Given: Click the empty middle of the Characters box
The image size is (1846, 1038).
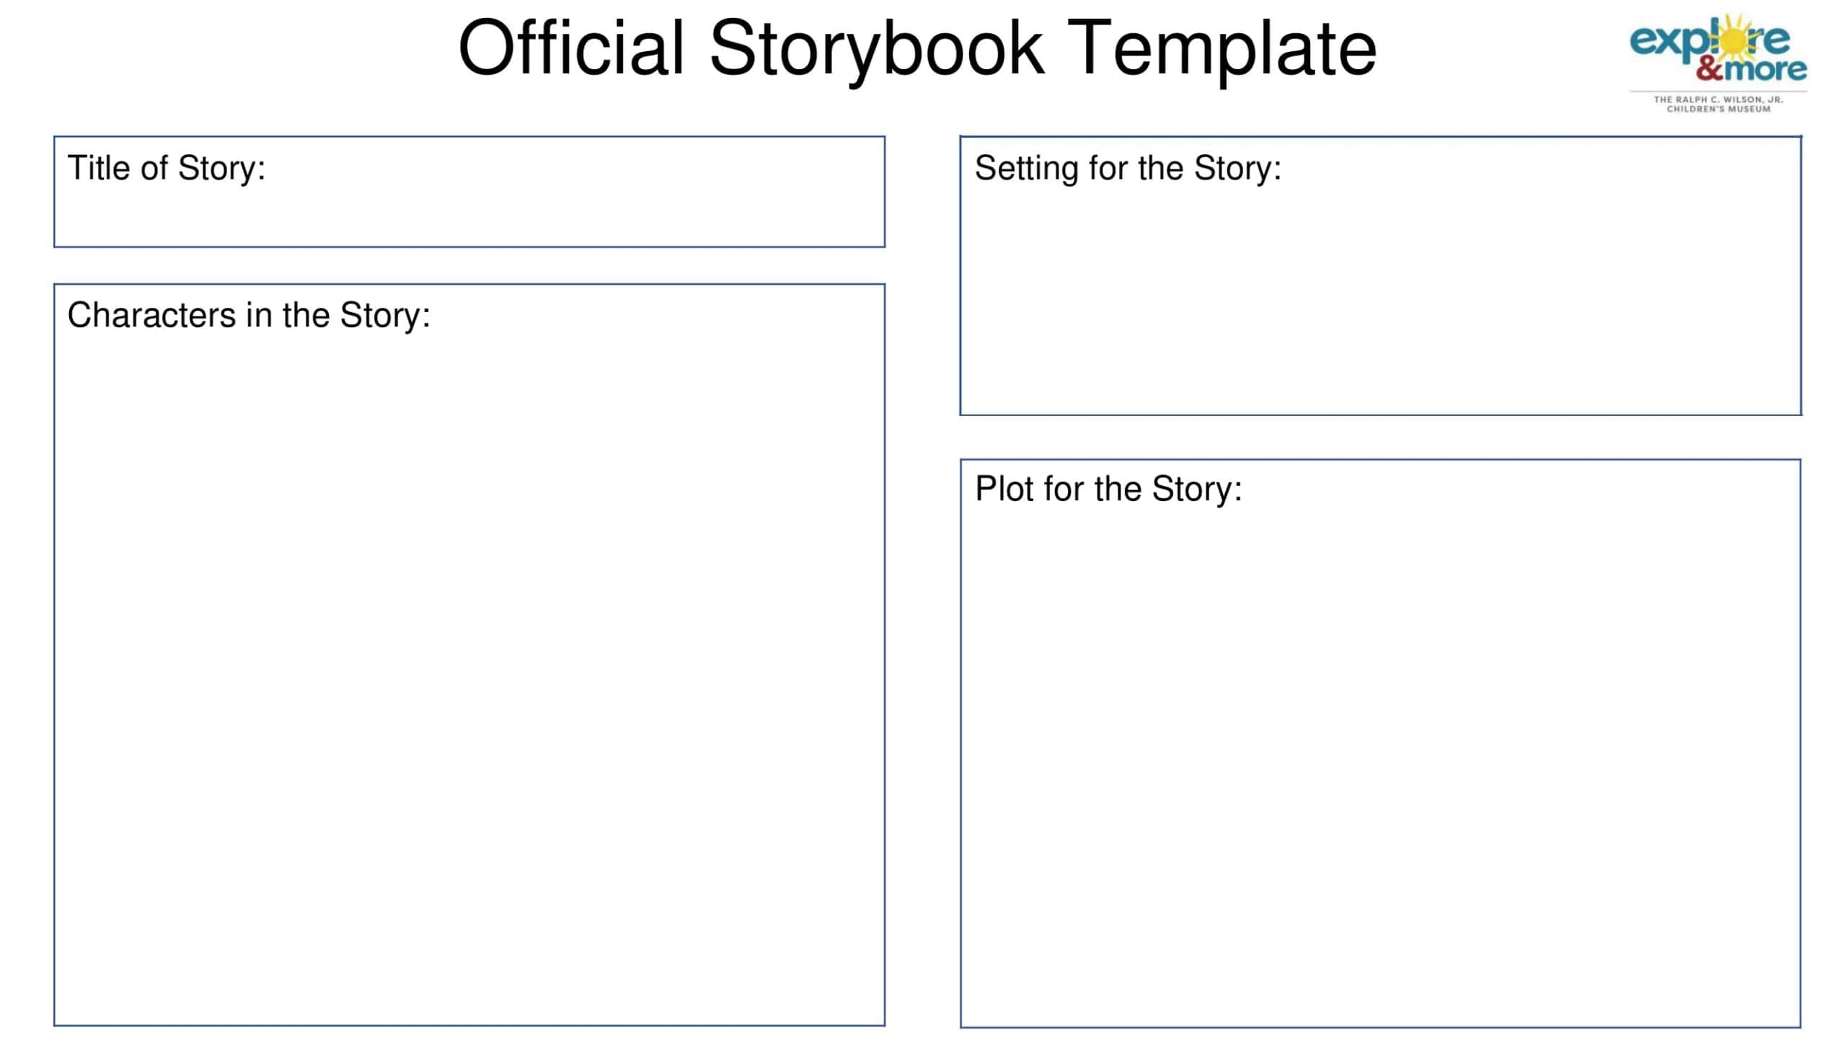Looking at the screenshot, I should click(x=469, y=670).
